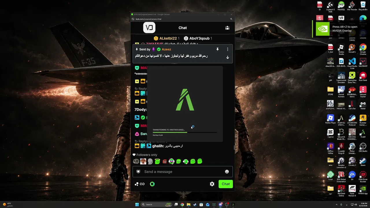370x208 pixels.
Task: Open Discord from the taskbar
Action: pyautogui.click(x=220, y=205)
